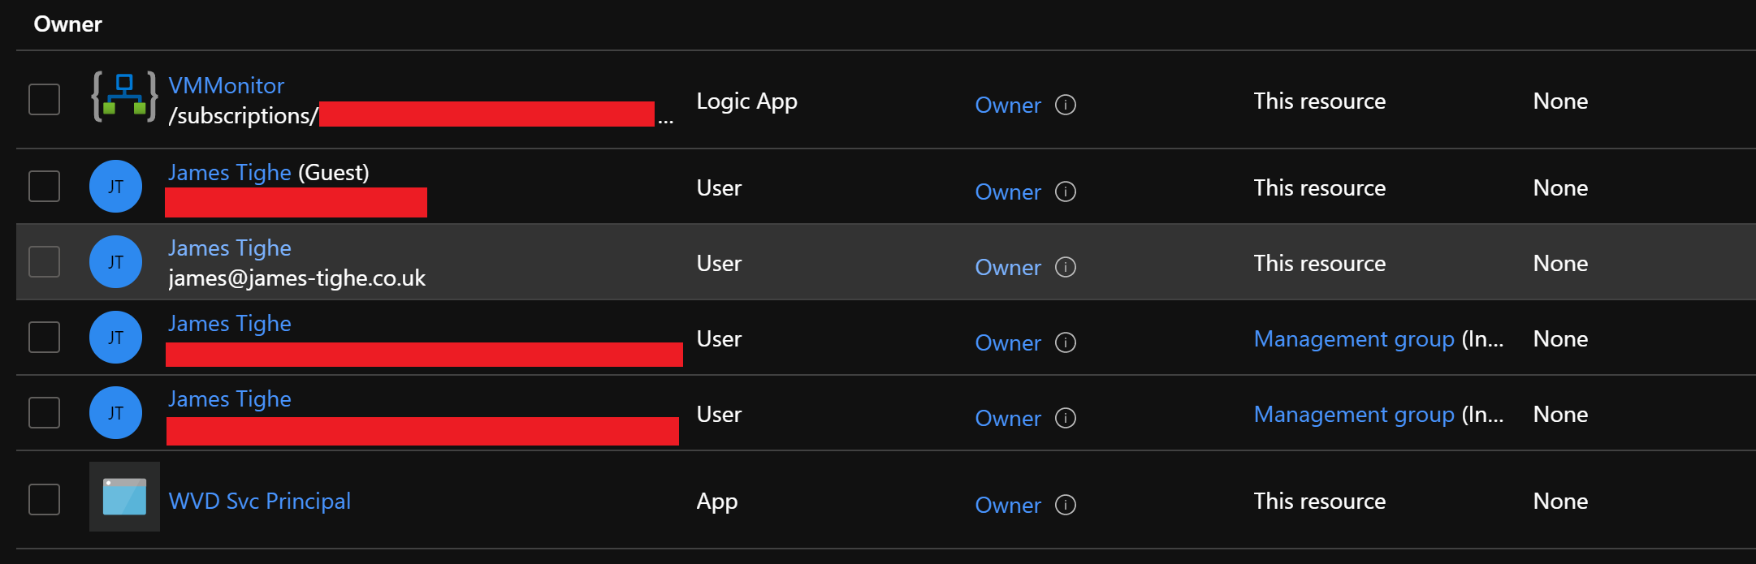
Task: Open the James Tighe (Guest) user link
Action: (229, 173)
